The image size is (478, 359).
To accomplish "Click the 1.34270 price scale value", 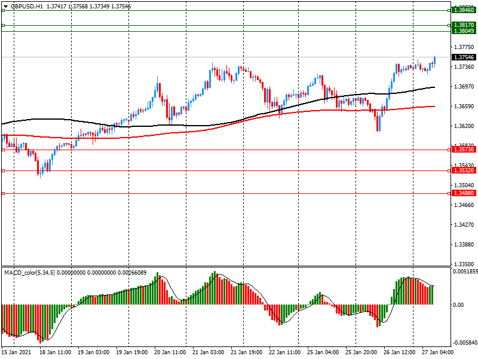I will pyautogui.click(x=464, y=225).
